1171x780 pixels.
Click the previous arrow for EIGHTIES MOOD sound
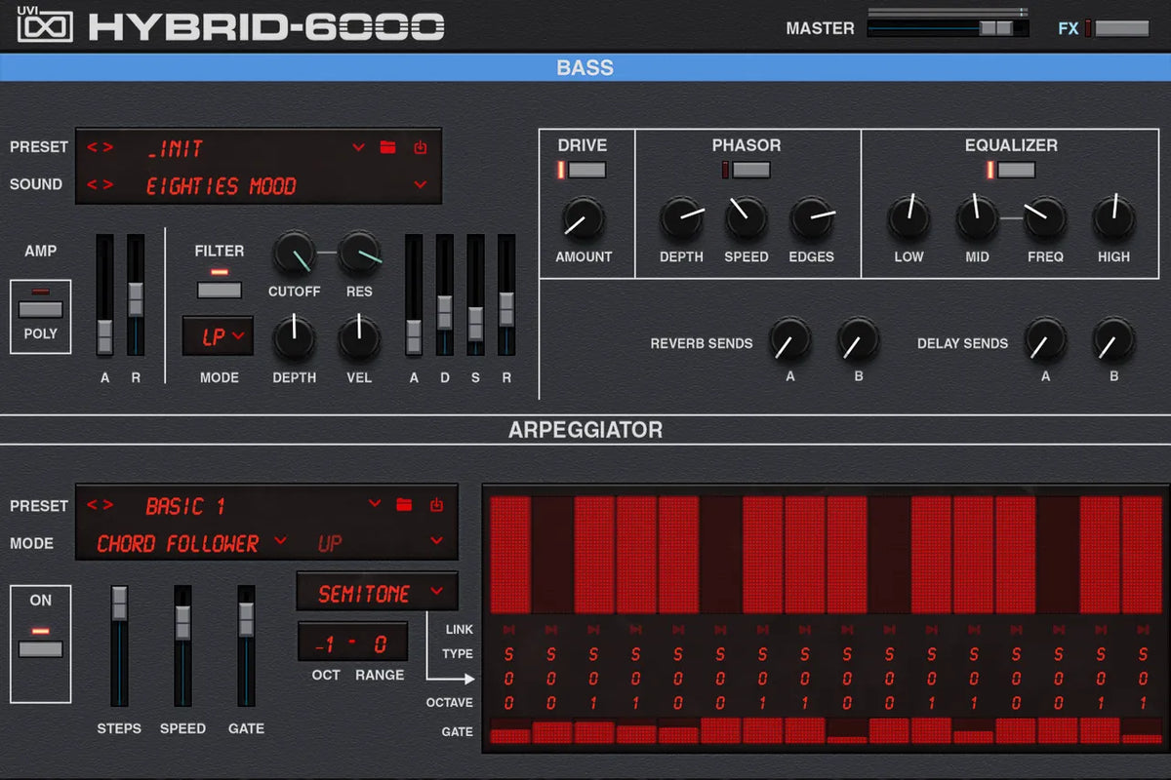pos(91,185)
